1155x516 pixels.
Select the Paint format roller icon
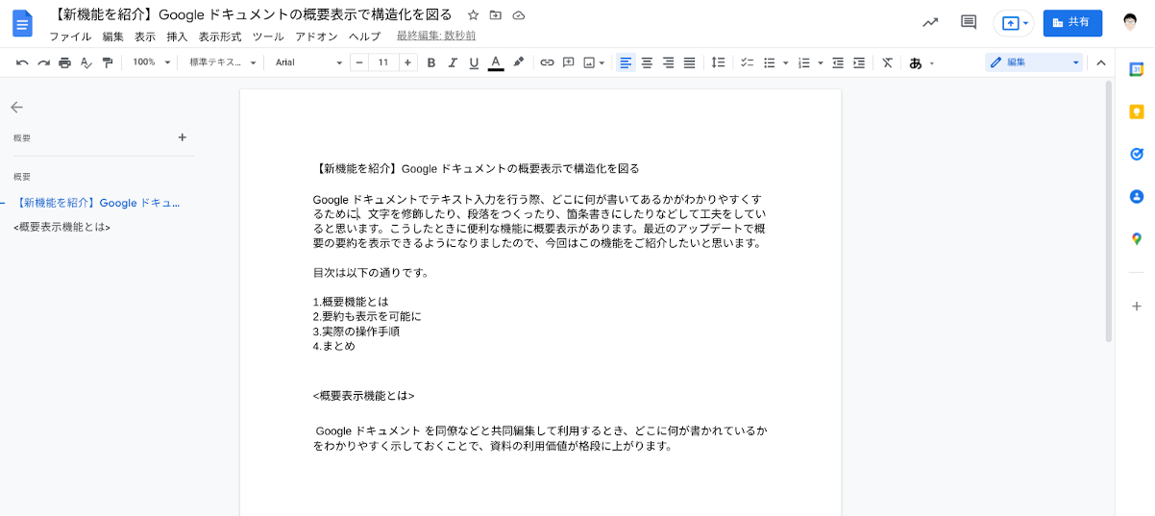[x=107, y=62]
